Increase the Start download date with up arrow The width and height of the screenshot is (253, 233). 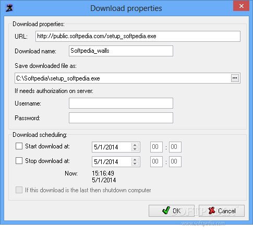tap(135, 145)
